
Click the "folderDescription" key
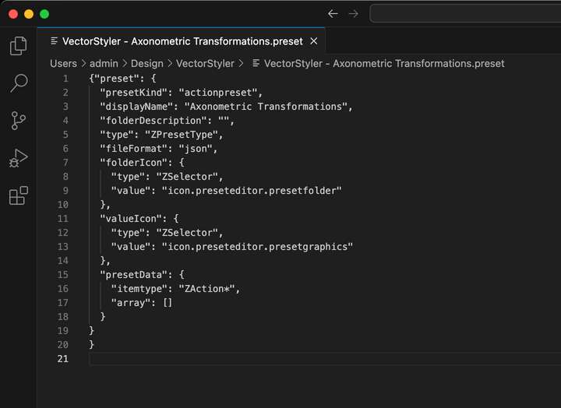tap(153, 121)
